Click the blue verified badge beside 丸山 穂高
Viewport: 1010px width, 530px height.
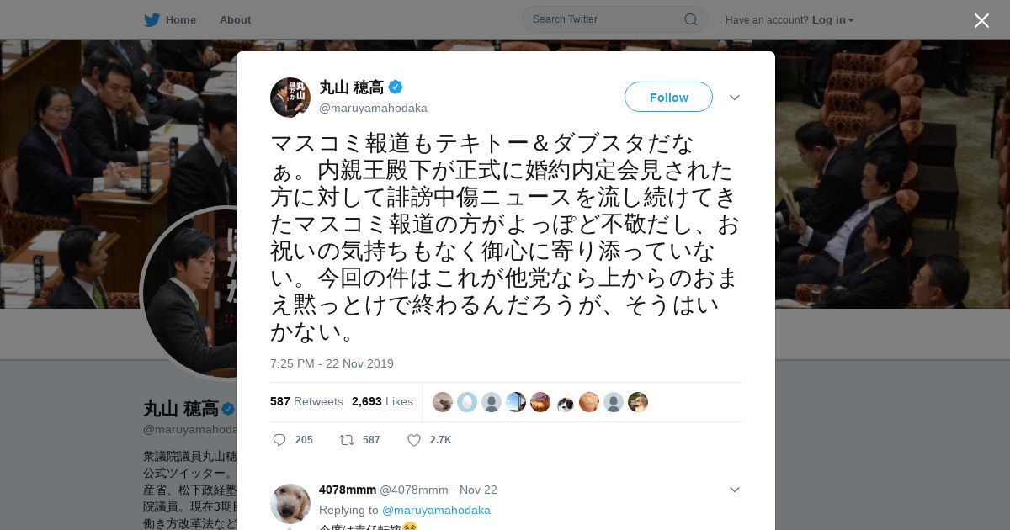[x=396, y=87]
